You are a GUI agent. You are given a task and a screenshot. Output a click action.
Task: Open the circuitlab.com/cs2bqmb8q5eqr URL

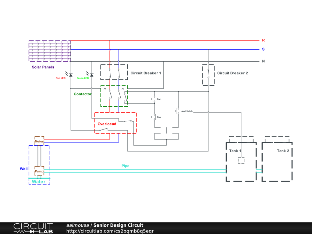point(110,231)
